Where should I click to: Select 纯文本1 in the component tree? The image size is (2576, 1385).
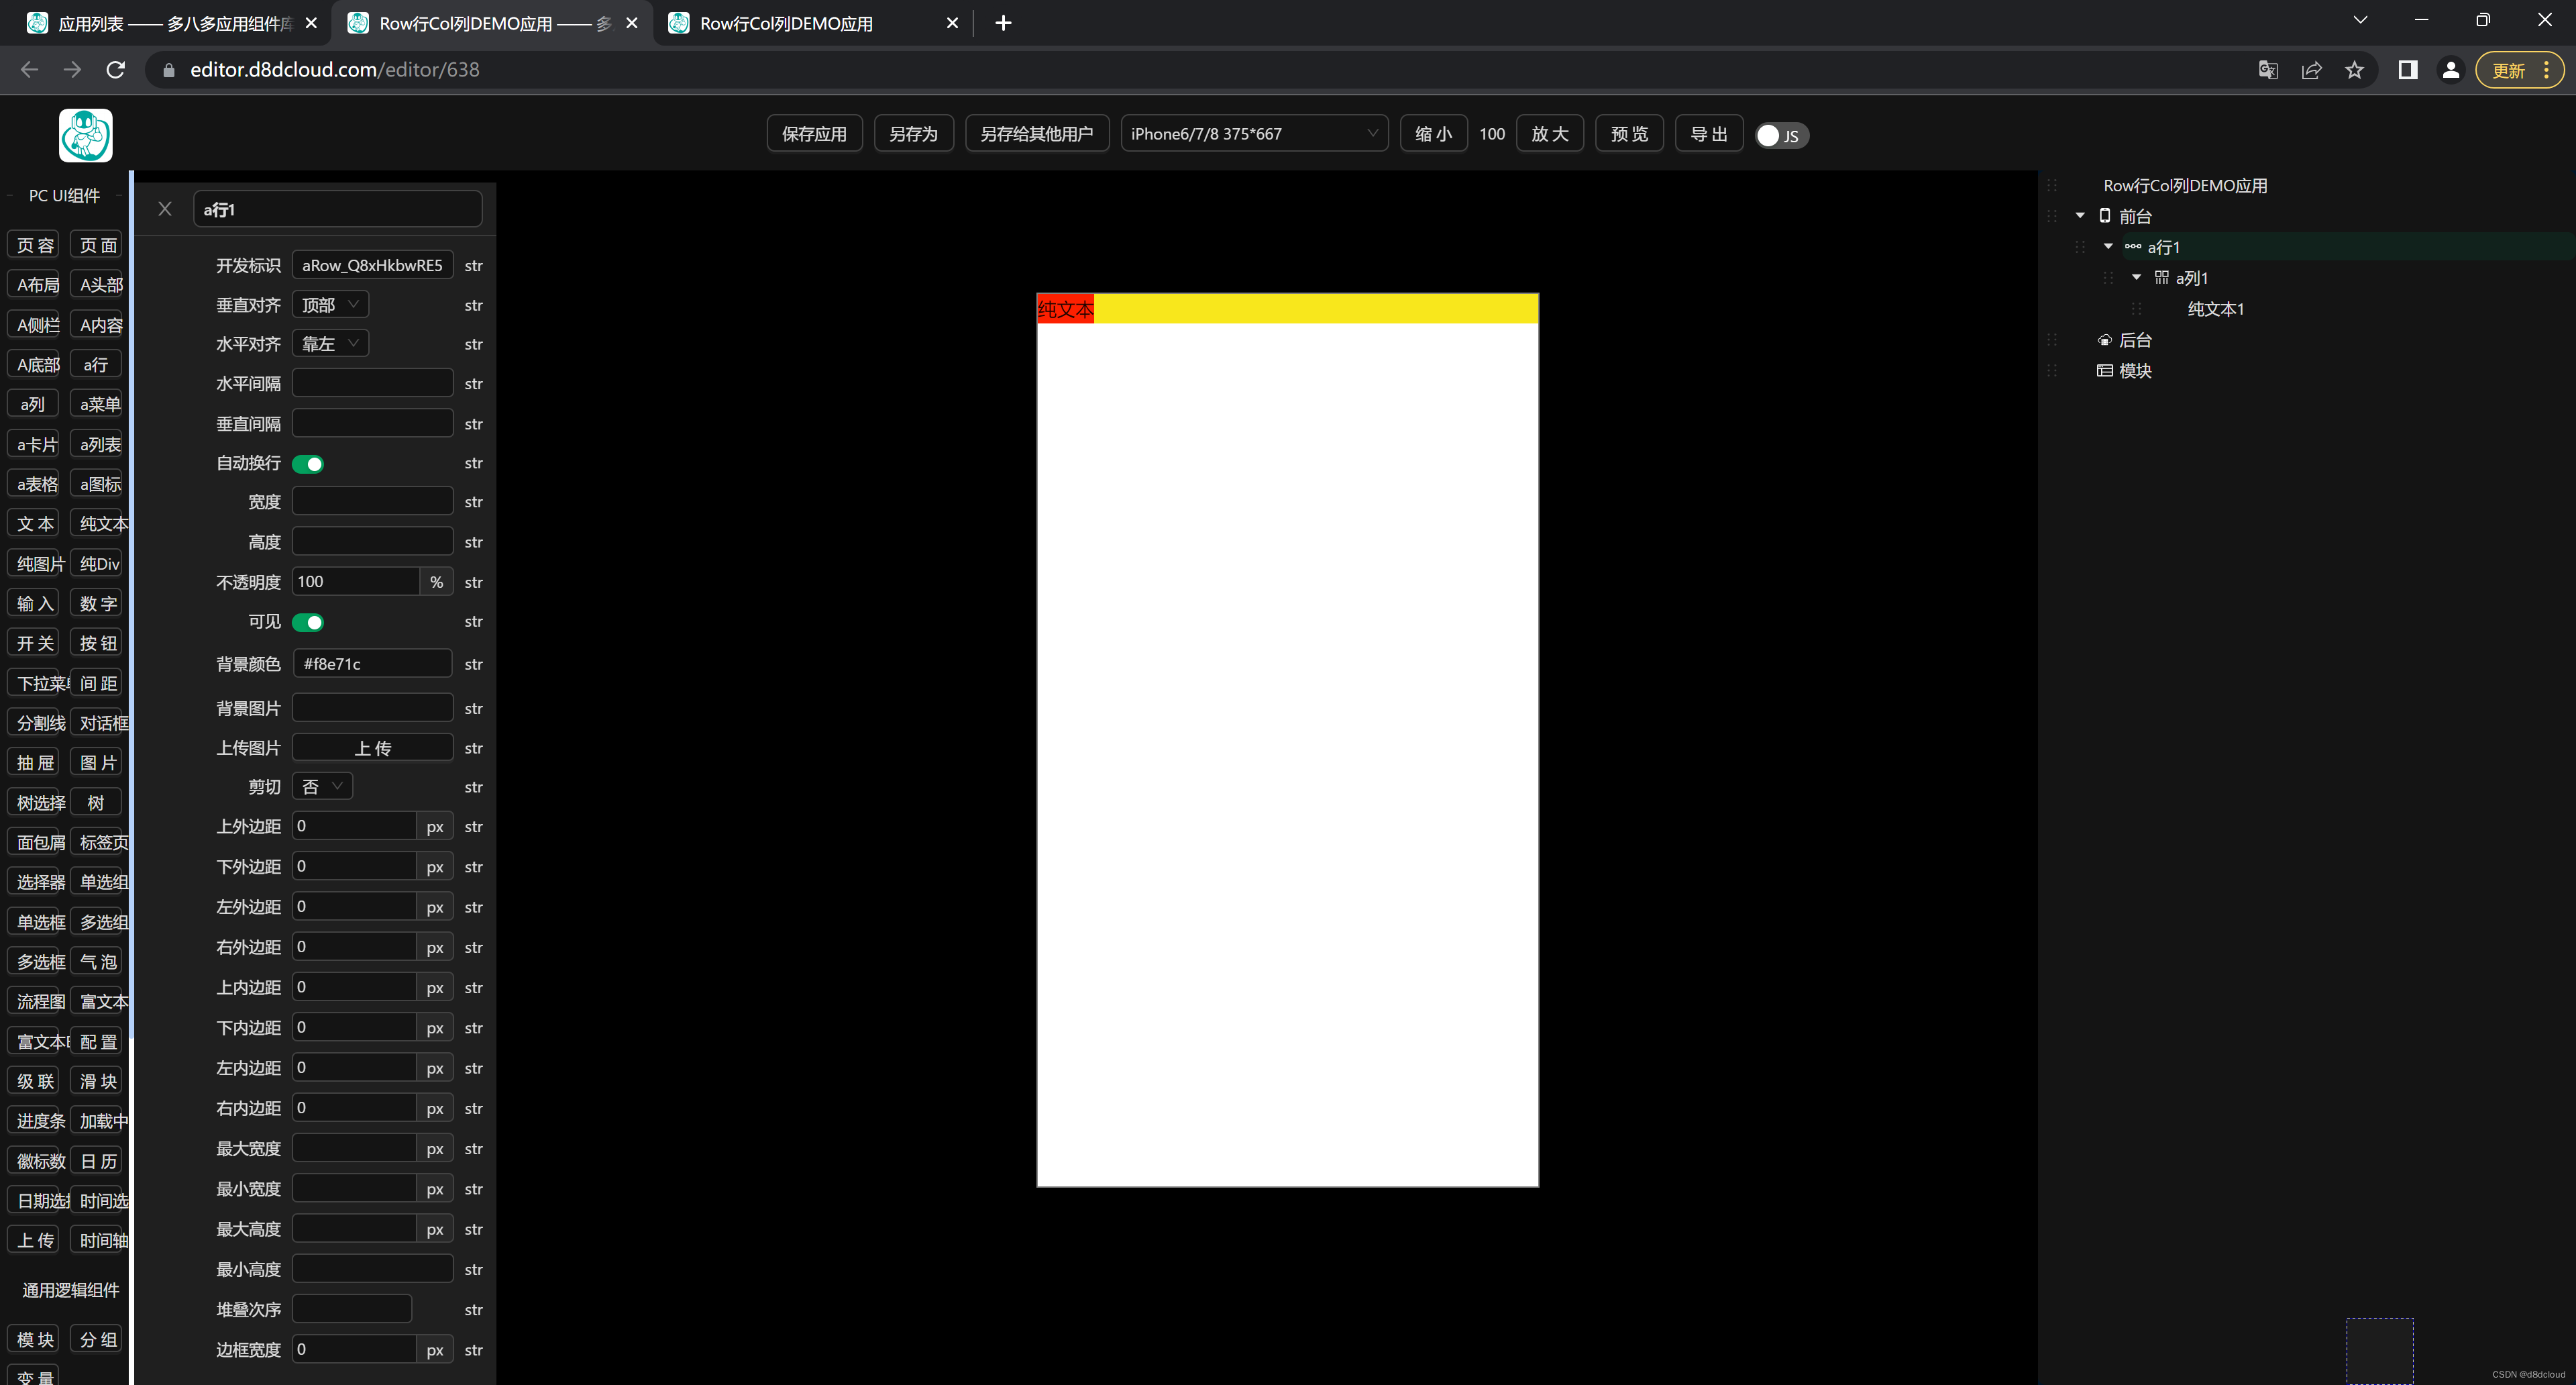pyautogui.click(x=2215, y=309)
